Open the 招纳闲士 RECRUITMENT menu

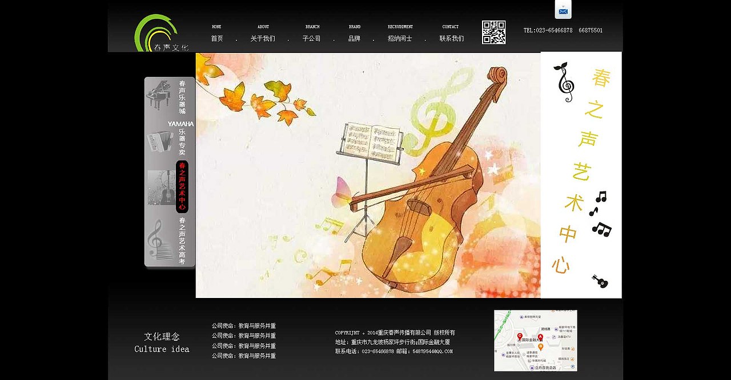point(400,38)
